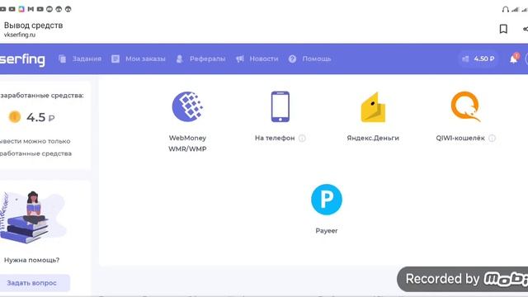Click the gold coin balance icon
Screen dimensions: 528x297
[x=15, y=117]
